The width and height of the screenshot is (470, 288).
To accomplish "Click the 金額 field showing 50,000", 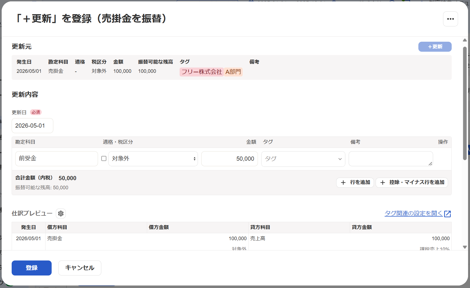I will click(x=230, y=159).
